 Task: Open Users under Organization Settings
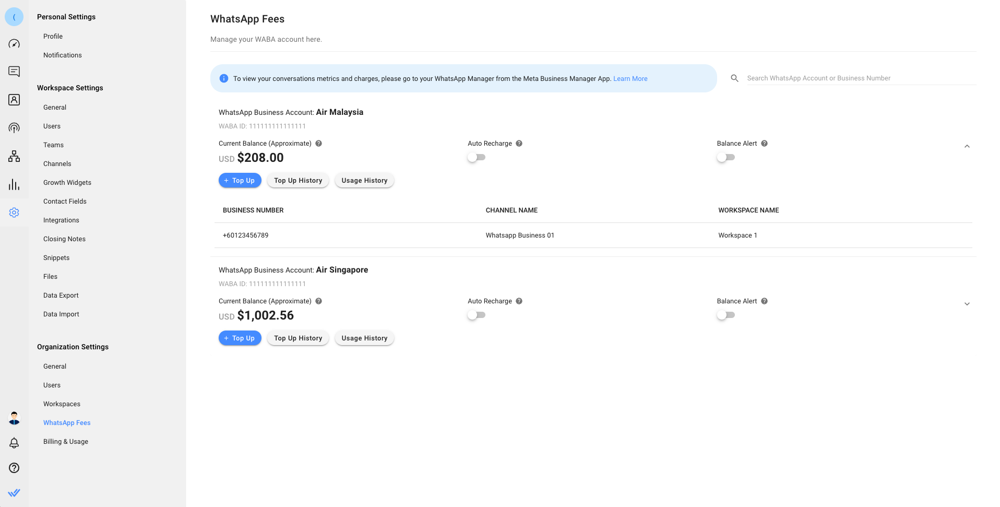tap(52, 385)
